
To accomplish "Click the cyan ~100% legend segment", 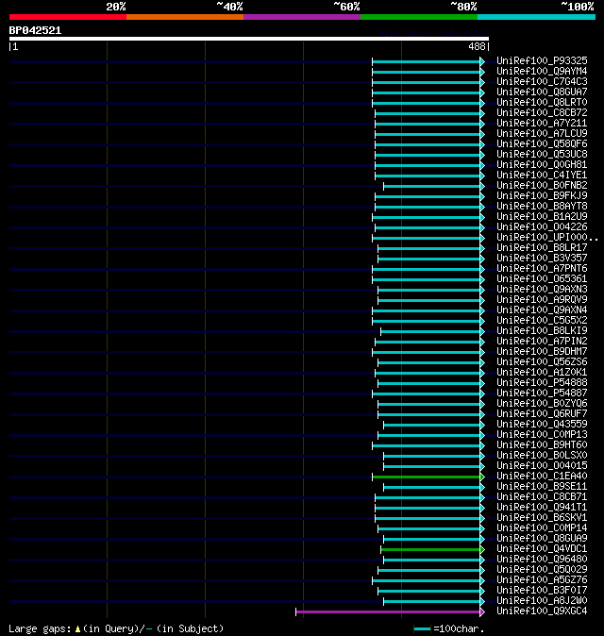I will (537, 17).
